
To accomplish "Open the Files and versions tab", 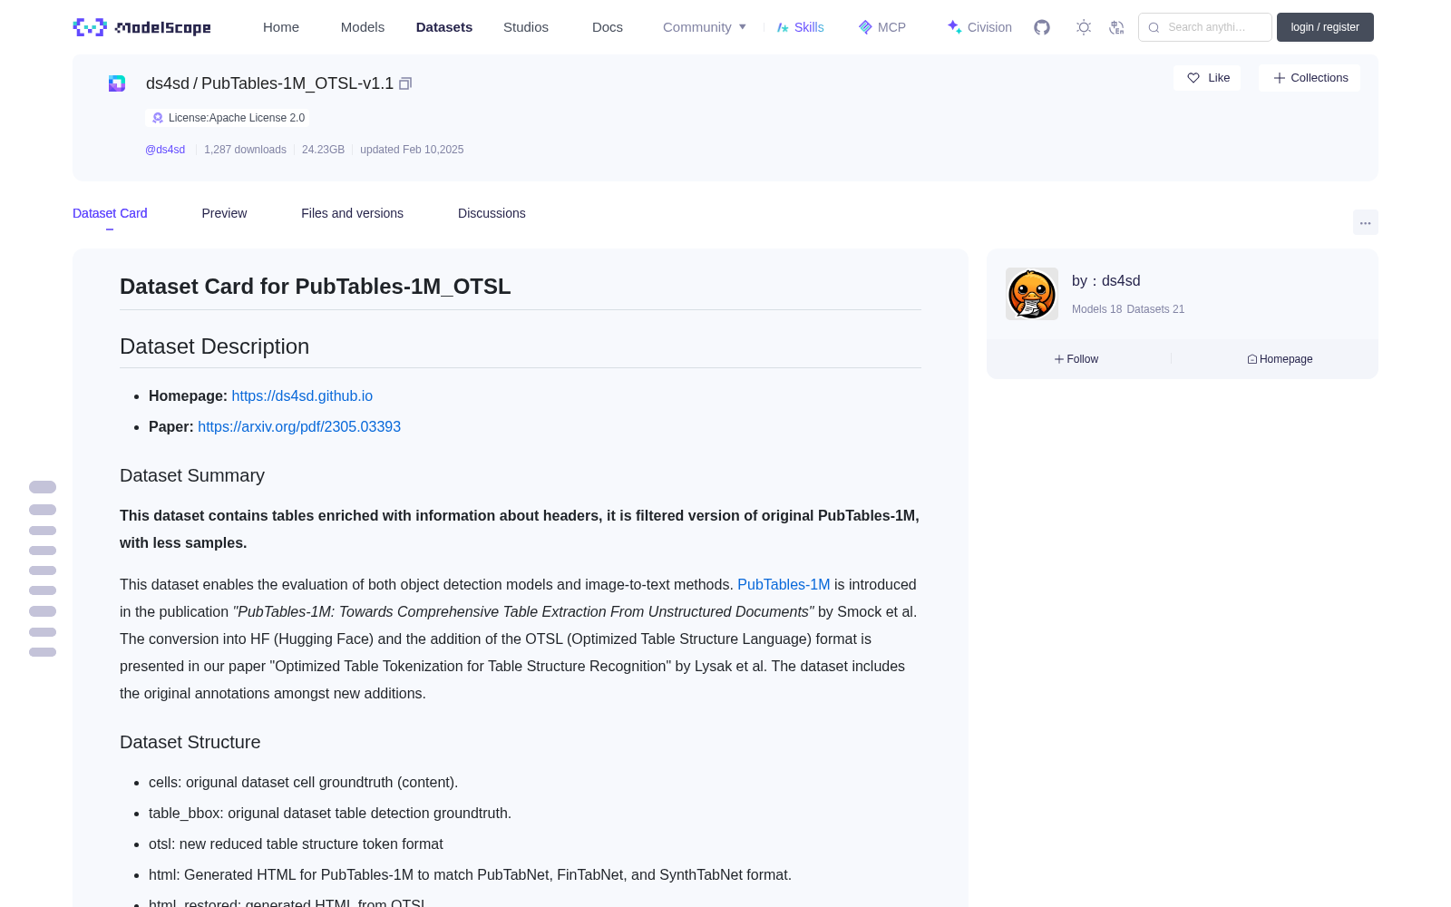I will pos(352,213).
